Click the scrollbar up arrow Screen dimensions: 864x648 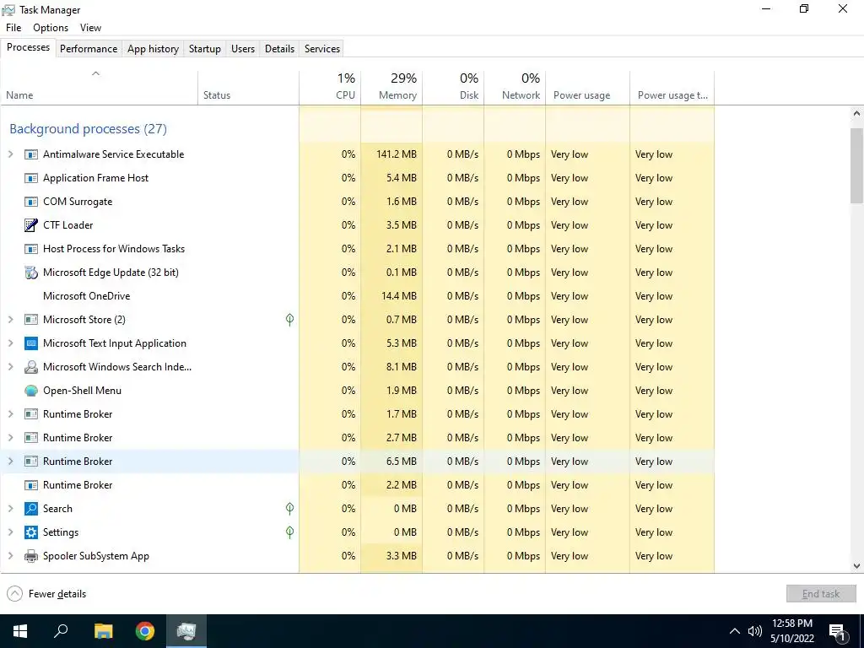point(856,113)
